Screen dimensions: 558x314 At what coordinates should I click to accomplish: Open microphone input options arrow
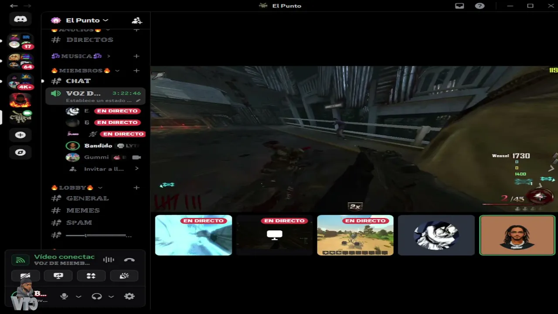pos(78,297)
